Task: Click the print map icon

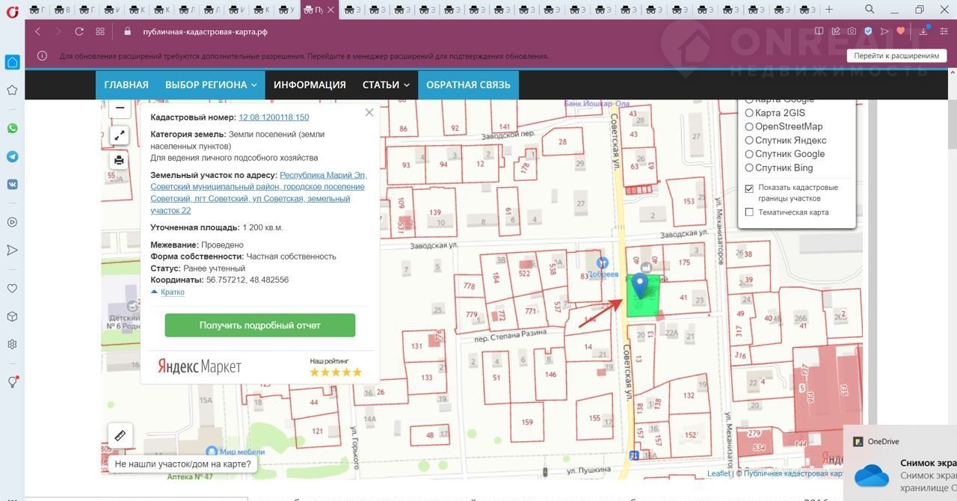Action: (120, 160)
